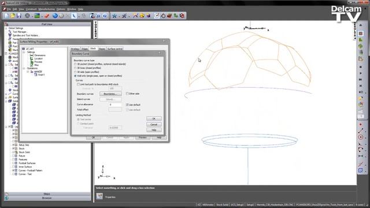
Task: Open the View menu
Action: 21,9
